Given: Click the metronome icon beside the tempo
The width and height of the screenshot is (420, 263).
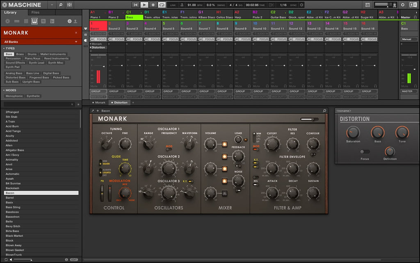Looking at the screenshot, I should (x=182, y=5).
